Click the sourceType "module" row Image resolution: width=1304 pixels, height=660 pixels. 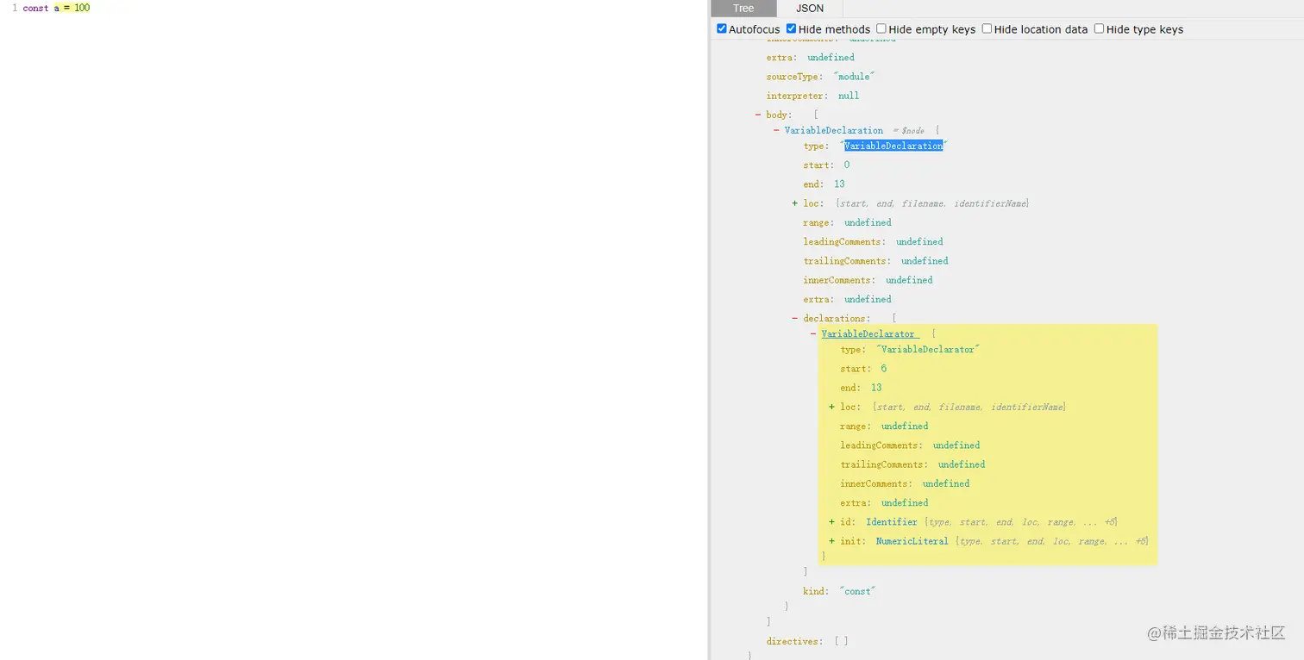click(x=820, y=77)
